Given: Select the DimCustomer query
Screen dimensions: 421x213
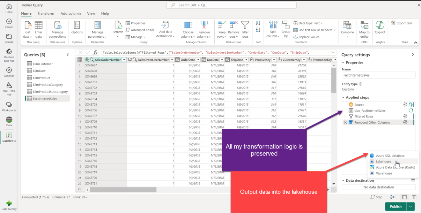Looking at the screenshot, I should tap(43, 64).
